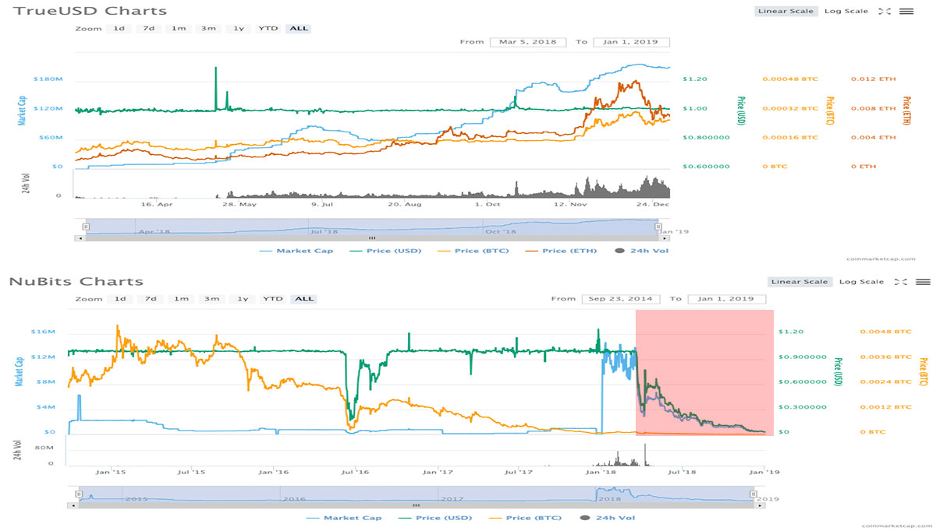Set TrueUSD zoom to 1m
The width and height of the screenshot is (936, 531).
click(179, 29)
